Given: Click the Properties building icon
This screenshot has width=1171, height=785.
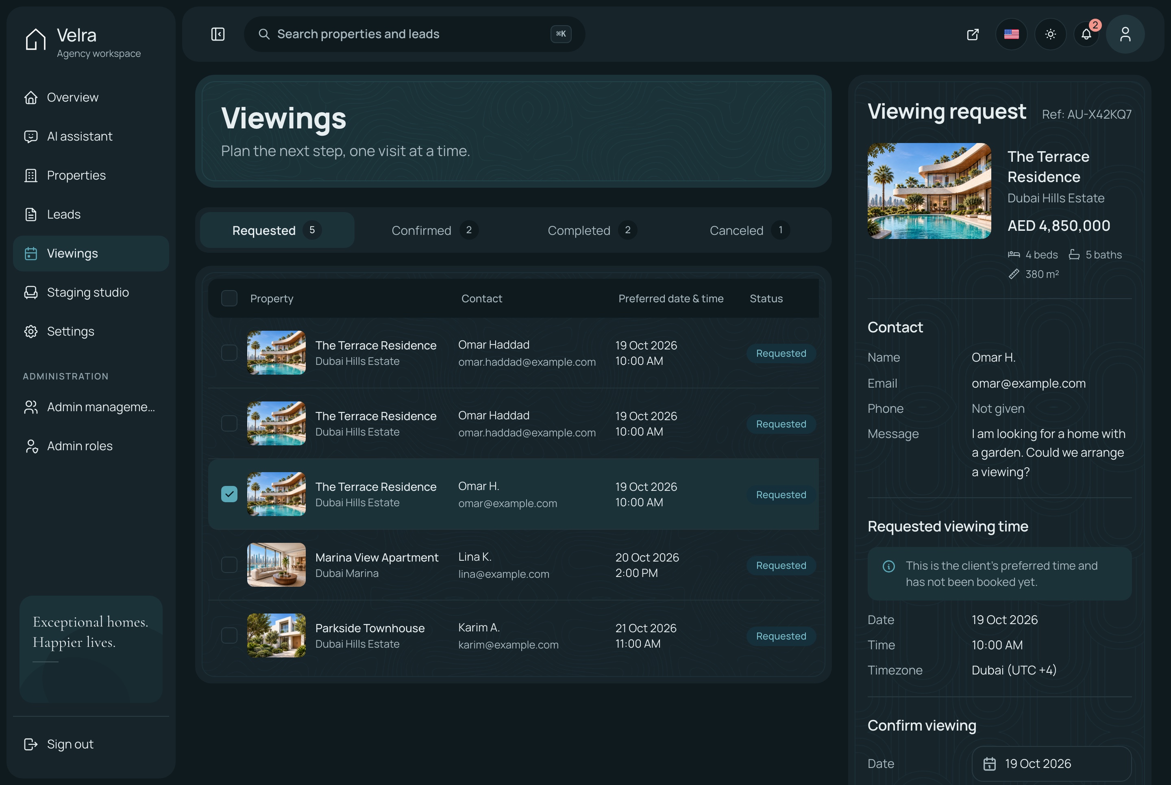Looking at the screenshot, I should 31,175.
